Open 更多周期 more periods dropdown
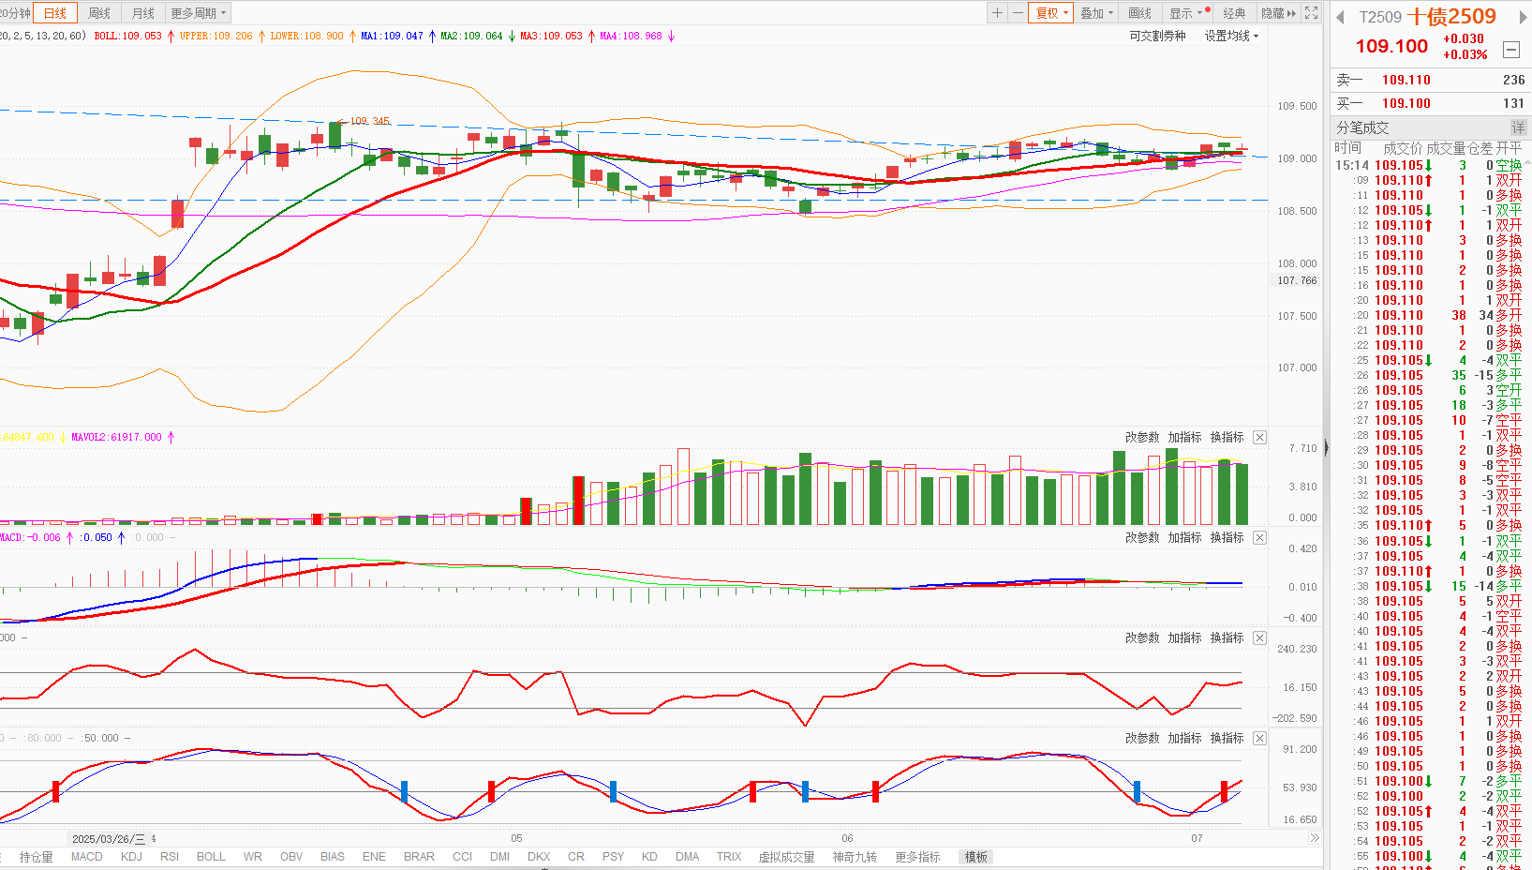 198,13
